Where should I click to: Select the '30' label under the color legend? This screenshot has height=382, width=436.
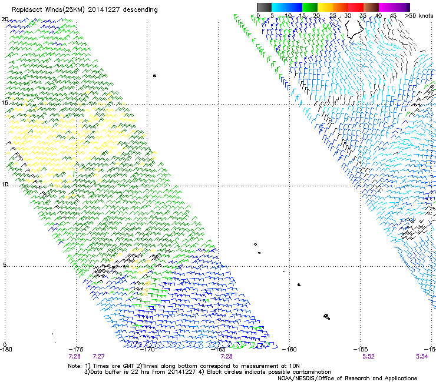(x=348, y=16)
